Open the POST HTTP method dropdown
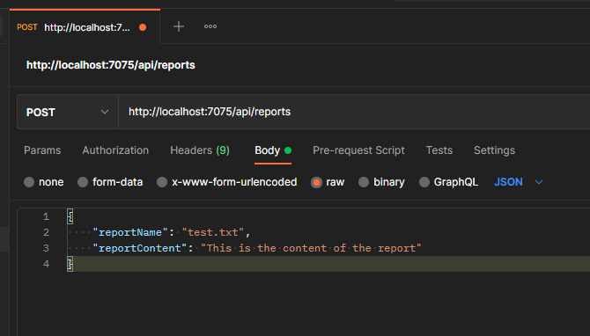This screenshot has width=590, height=336. pyautogui.click(x=68, y=112)
